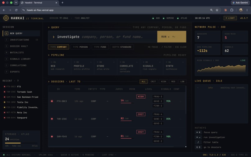Click the Correlations sidebar key icon
This screenshot has height=157, width=251.
click(x=7, y=66)
